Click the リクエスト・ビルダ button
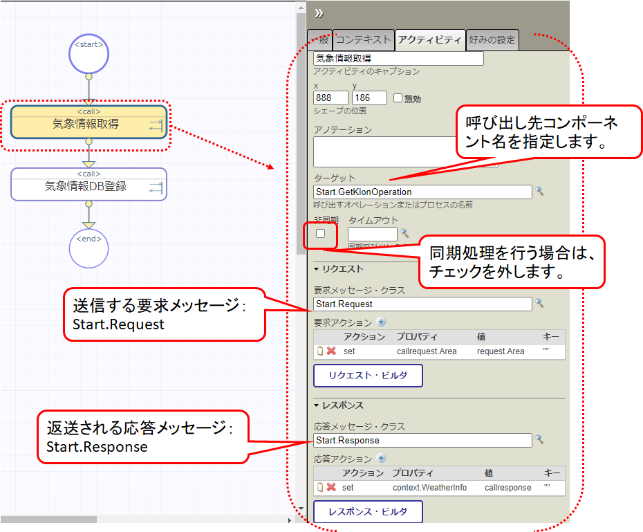 [368, 376]
